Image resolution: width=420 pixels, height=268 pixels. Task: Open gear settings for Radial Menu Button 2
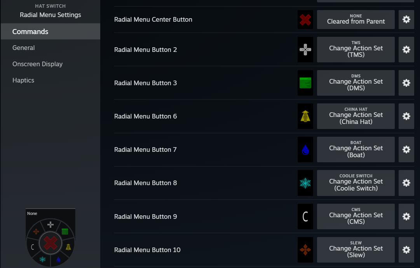[x=406, y=50]
